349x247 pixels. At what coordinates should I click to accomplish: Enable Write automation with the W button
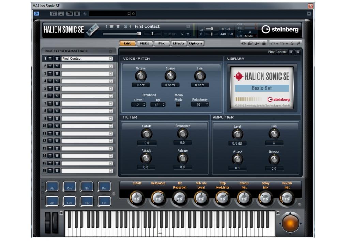pos(61,14)
